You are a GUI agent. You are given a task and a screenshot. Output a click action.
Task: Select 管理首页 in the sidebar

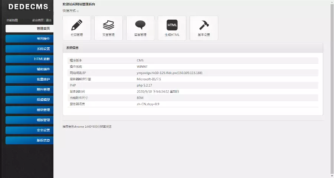30,28
